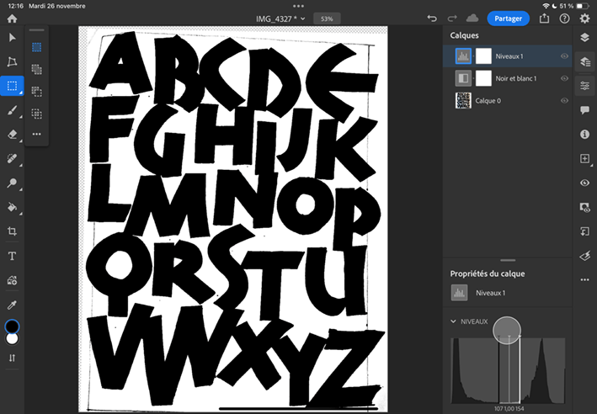Viewport: 597px width, 414px height.
Task: Click the black foreground color swatch
Action: click(12, 326)
